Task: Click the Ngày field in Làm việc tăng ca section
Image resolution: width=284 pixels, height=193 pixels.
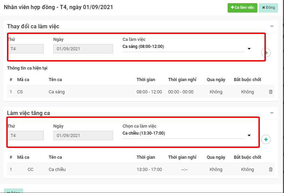Action: [83, 136]
